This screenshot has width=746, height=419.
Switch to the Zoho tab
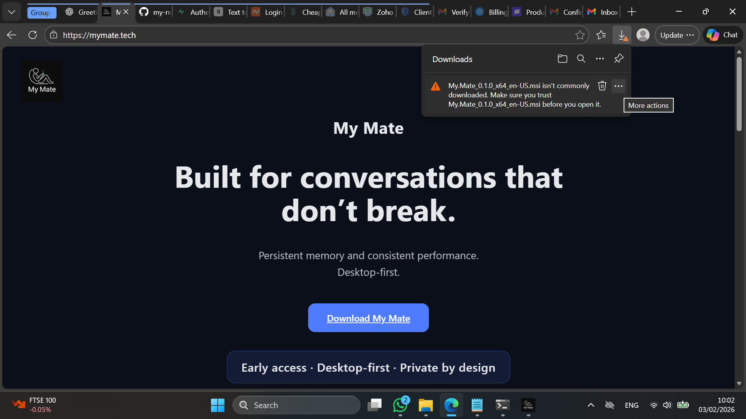click(379, 12)
